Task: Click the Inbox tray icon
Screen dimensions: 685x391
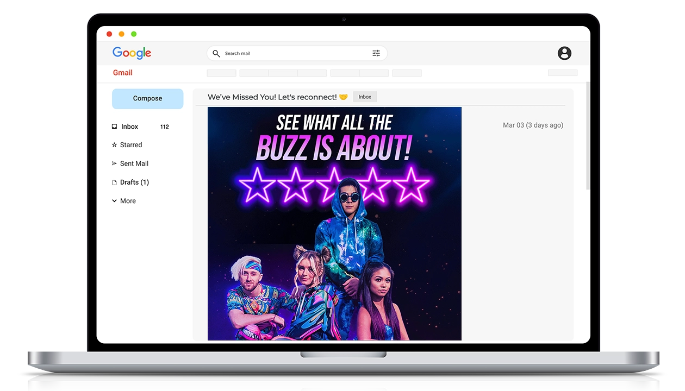Action: (114, 127)
